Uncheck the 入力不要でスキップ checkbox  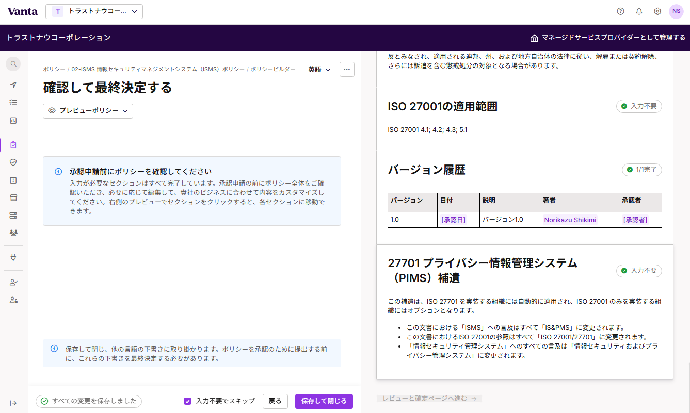click(188, 401)
